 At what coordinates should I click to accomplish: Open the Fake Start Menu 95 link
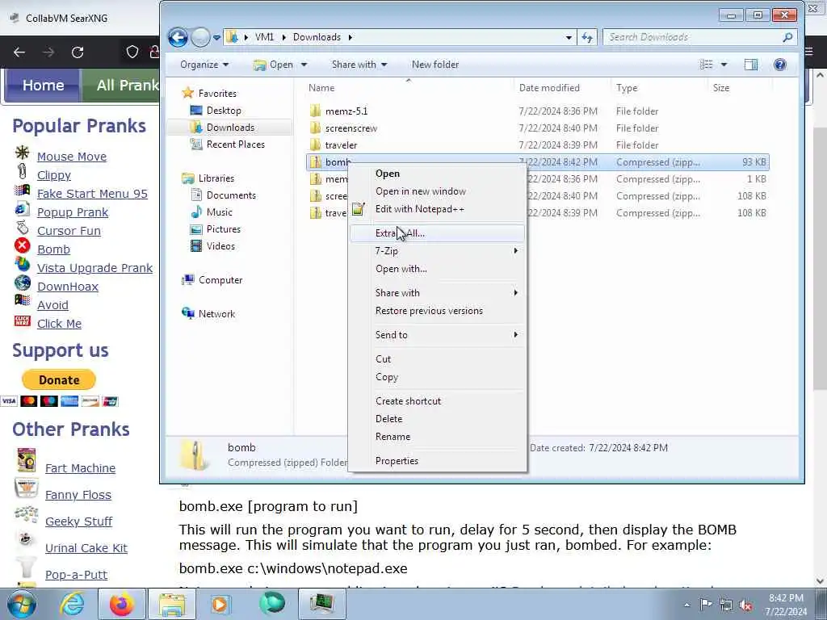[x=92, y=194]
